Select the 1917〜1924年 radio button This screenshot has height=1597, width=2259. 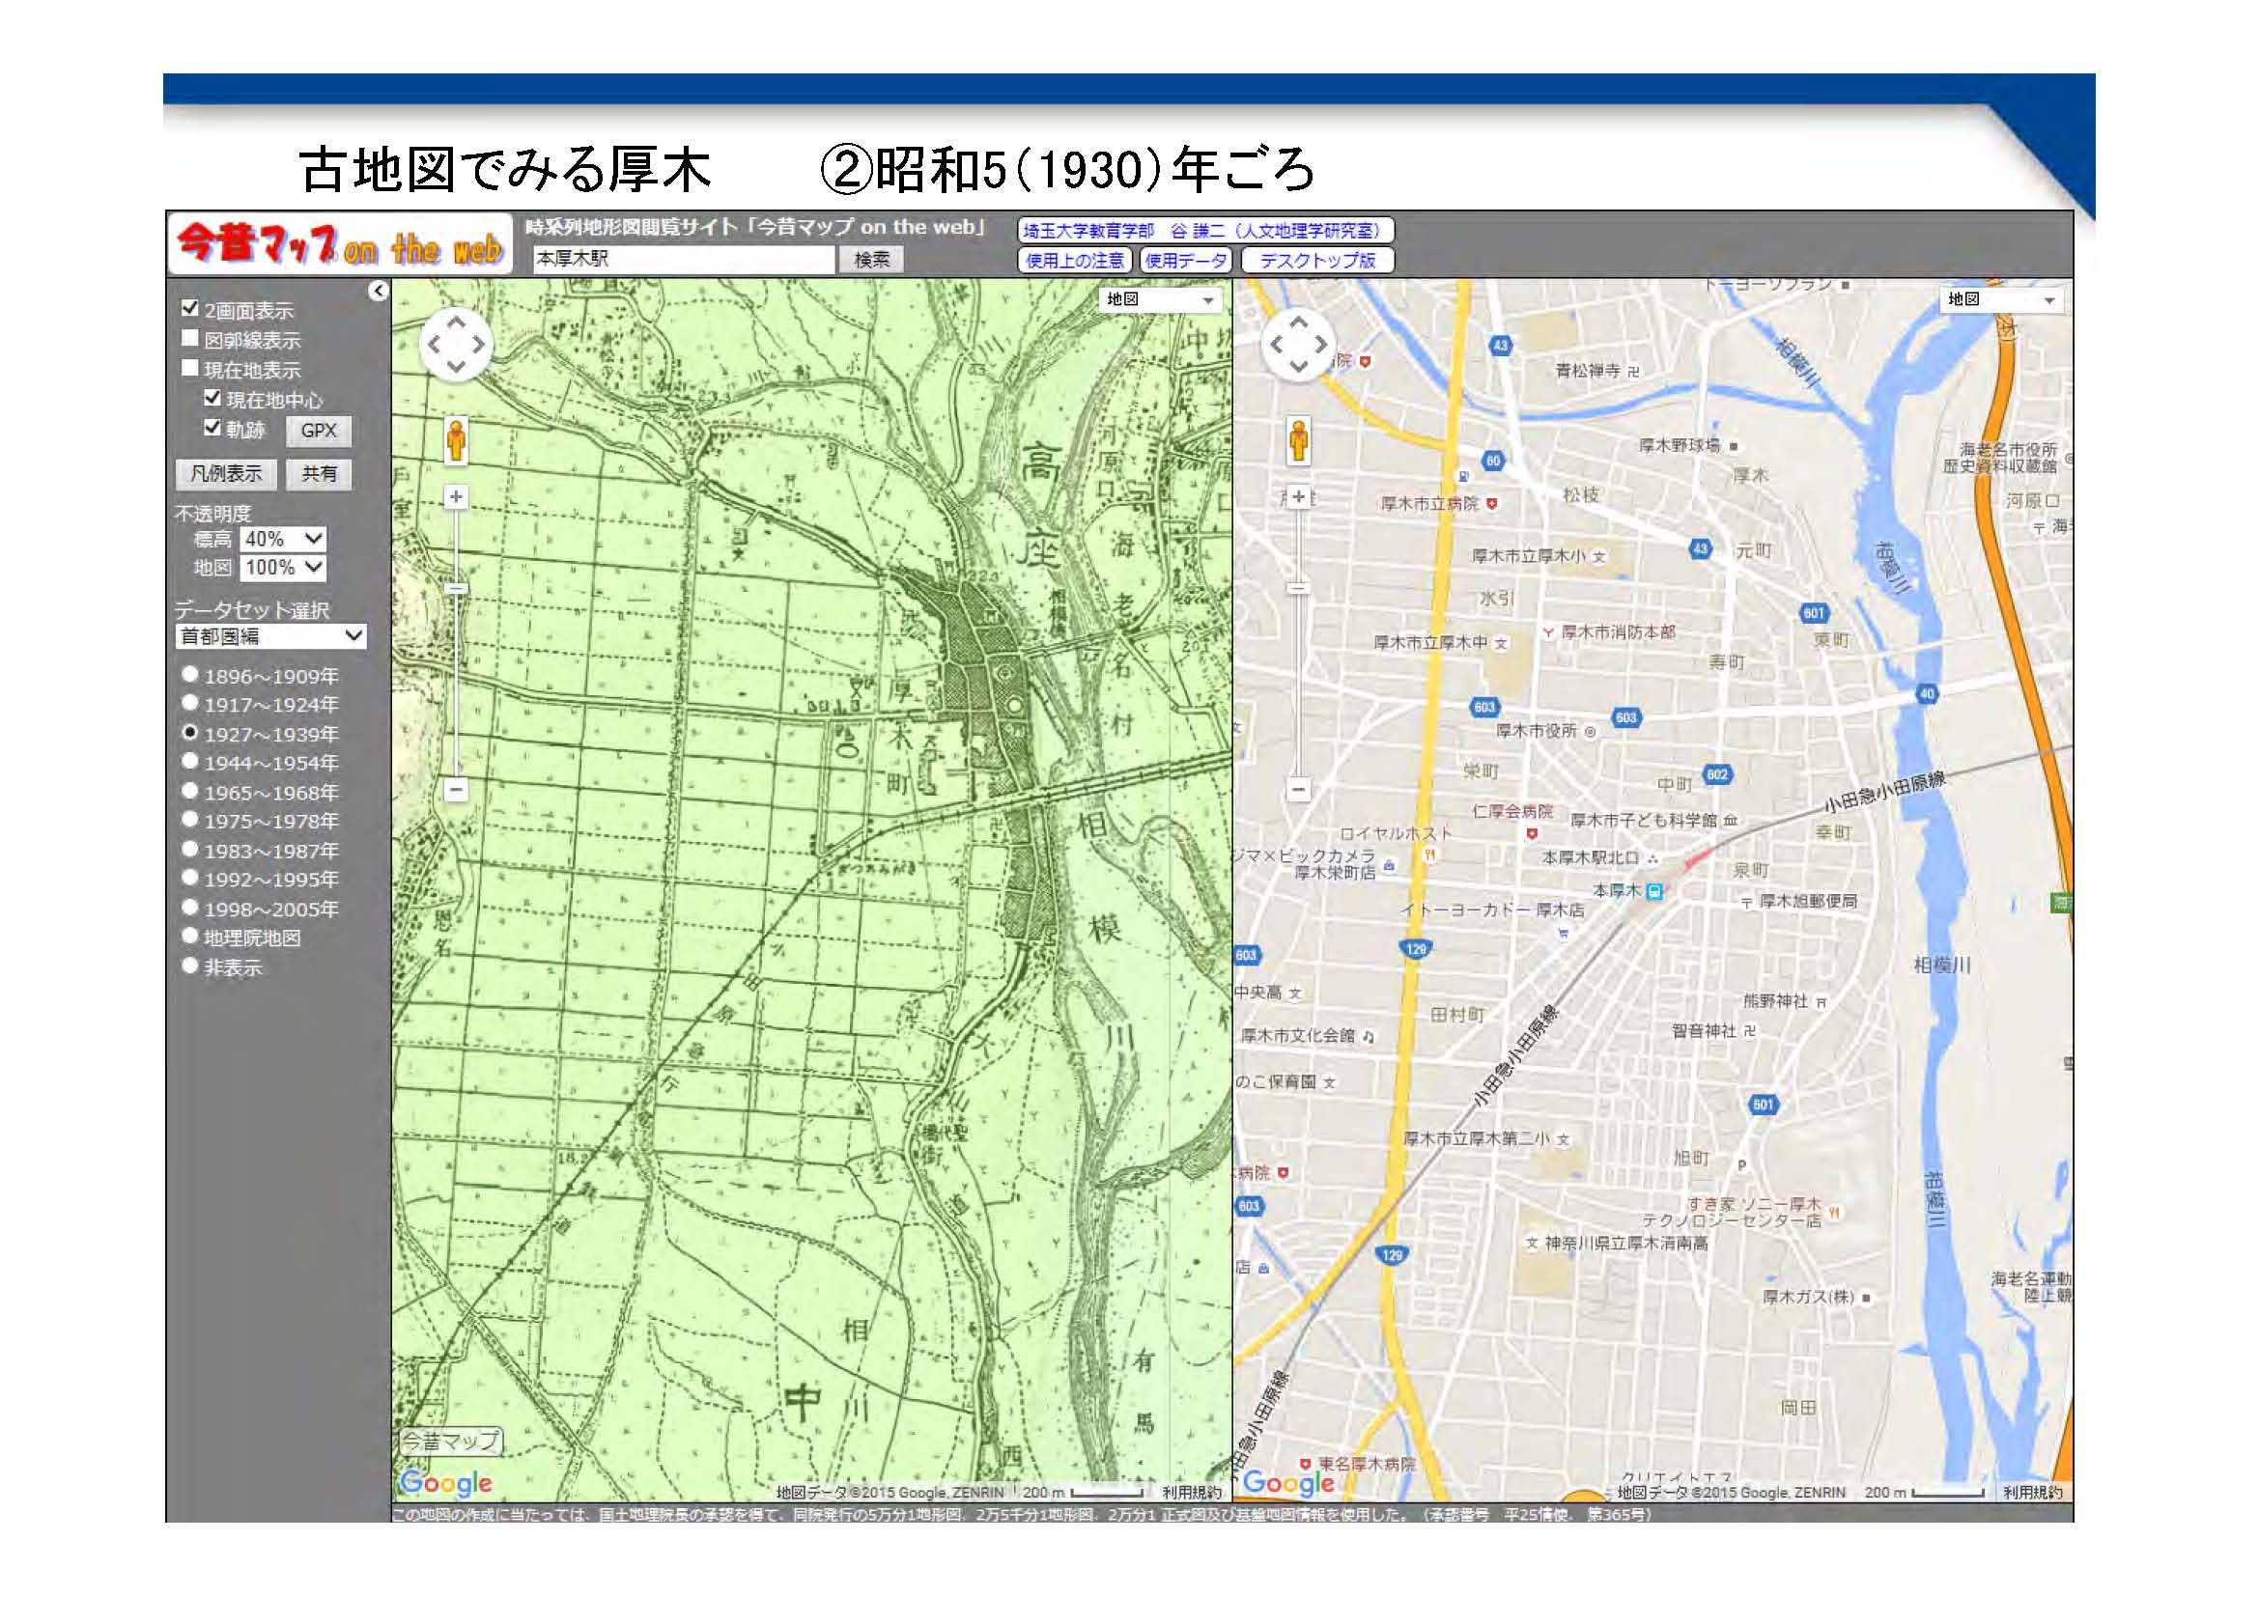(x=190, y=703)
